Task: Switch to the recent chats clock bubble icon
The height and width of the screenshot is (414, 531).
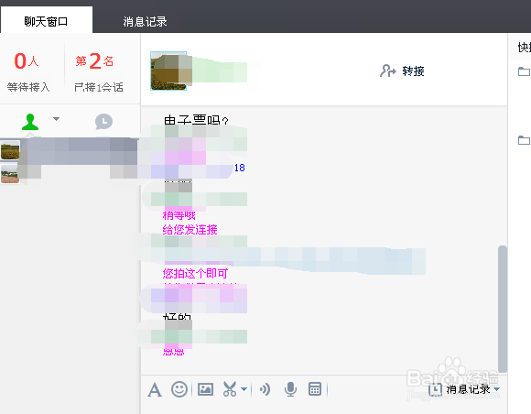Action: coord(103,122)
